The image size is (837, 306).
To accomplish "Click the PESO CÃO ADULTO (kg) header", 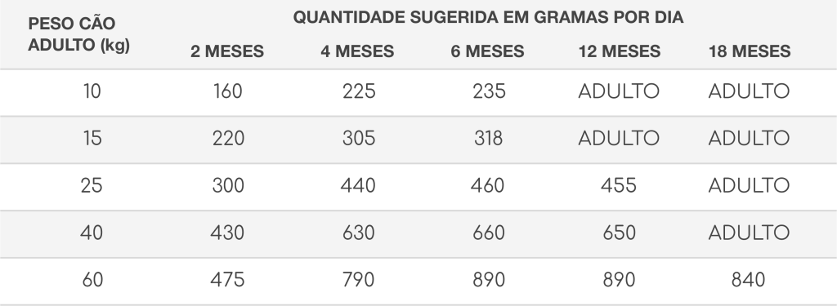I will point(79,34).
